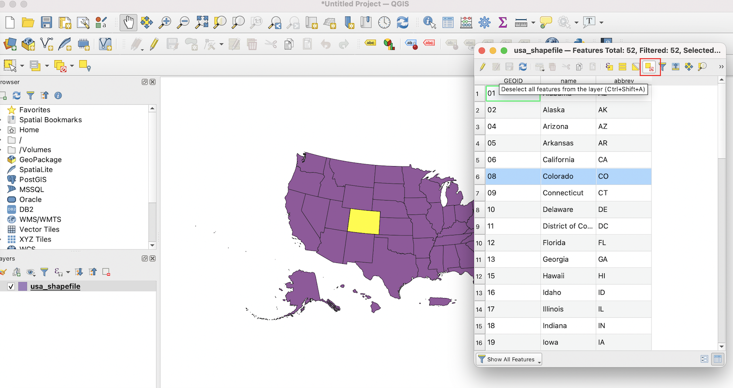Select the PostGIS entry in Browser

click(x=33, y=180)
